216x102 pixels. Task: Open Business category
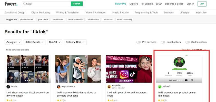(x=169, y=12)
